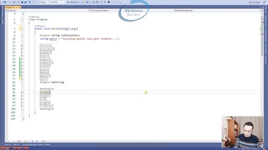
Task: Open the Package Manager Console tab
Action: click(x=33, y=145)
